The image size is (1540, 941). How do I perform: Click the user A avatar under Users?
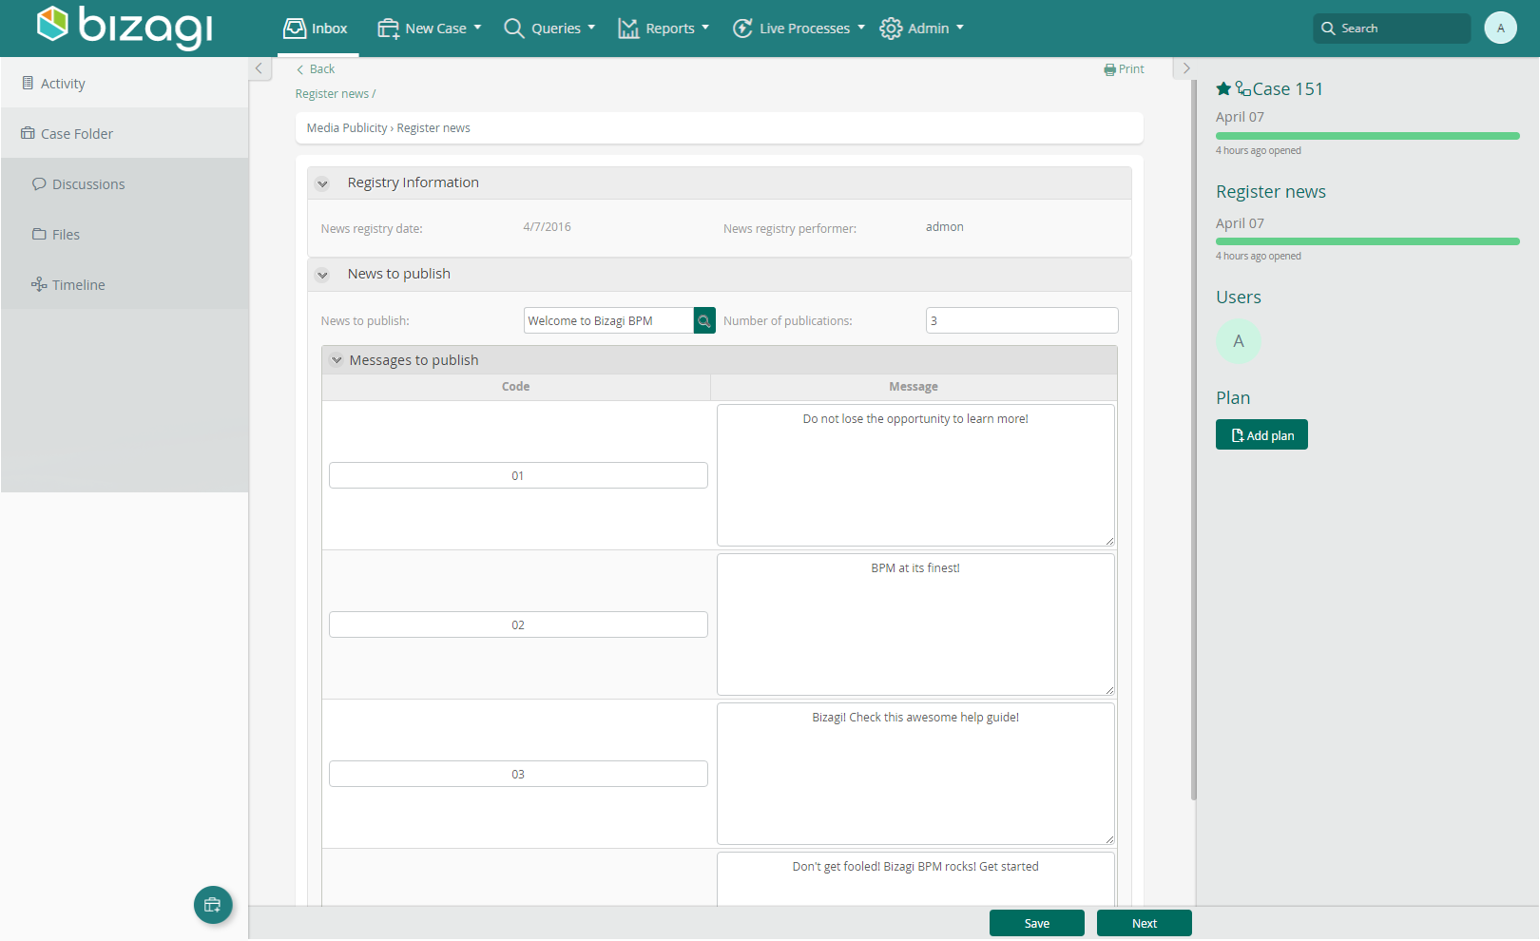point(1239,341)
